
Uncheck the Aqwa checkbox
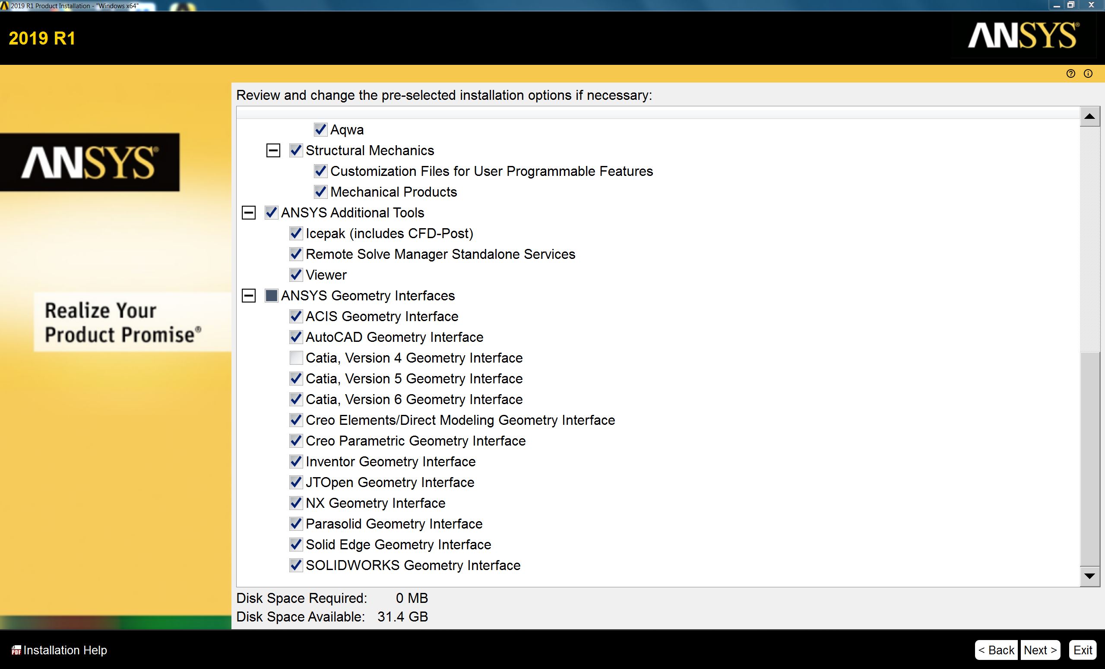point(320,130)
